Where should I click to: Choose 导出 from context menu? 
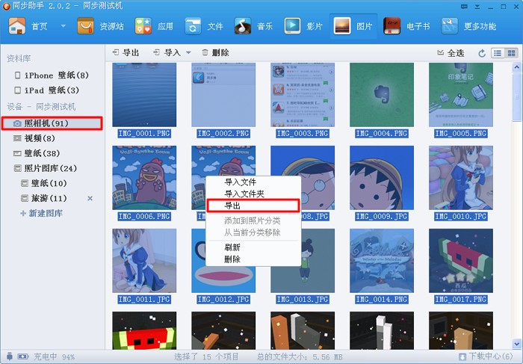(253, 206)
